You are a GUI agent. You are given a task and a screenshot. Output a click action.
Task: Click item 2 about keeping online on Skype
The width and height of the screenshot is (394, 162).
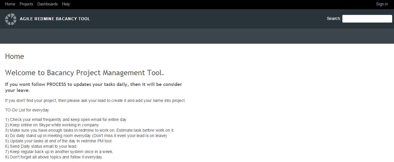[52, 125]
